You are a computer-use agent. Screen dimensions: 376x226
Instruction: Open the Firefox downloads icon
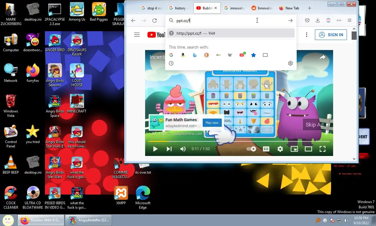click(x=318, y=20)
